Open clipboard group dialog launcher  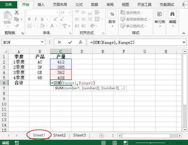click(22, 33)
